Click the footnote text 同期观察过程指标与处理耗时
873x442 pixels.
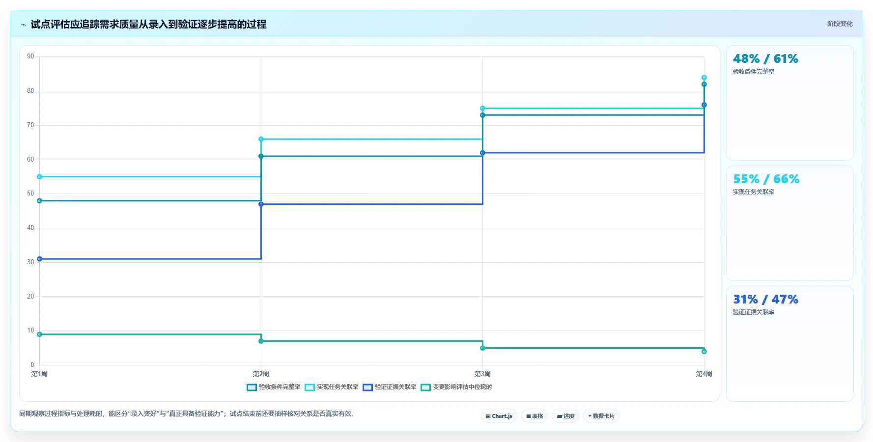[61, 414]
